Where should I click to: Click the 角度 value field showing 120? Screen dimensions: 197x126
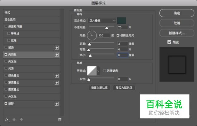(104, 35)
